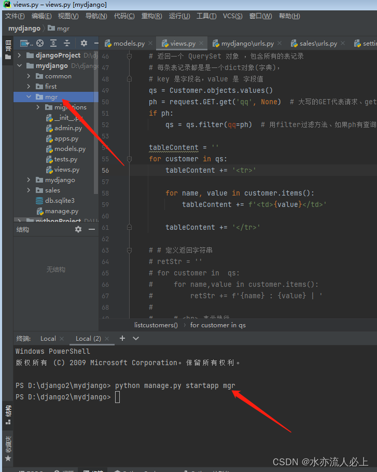Select manage.py in project tree

click(x=58, y=211)
